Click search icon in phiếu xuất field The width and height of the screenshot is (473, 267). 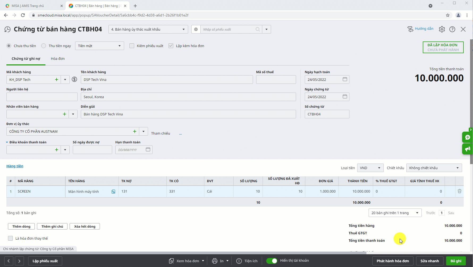(257, 29)
